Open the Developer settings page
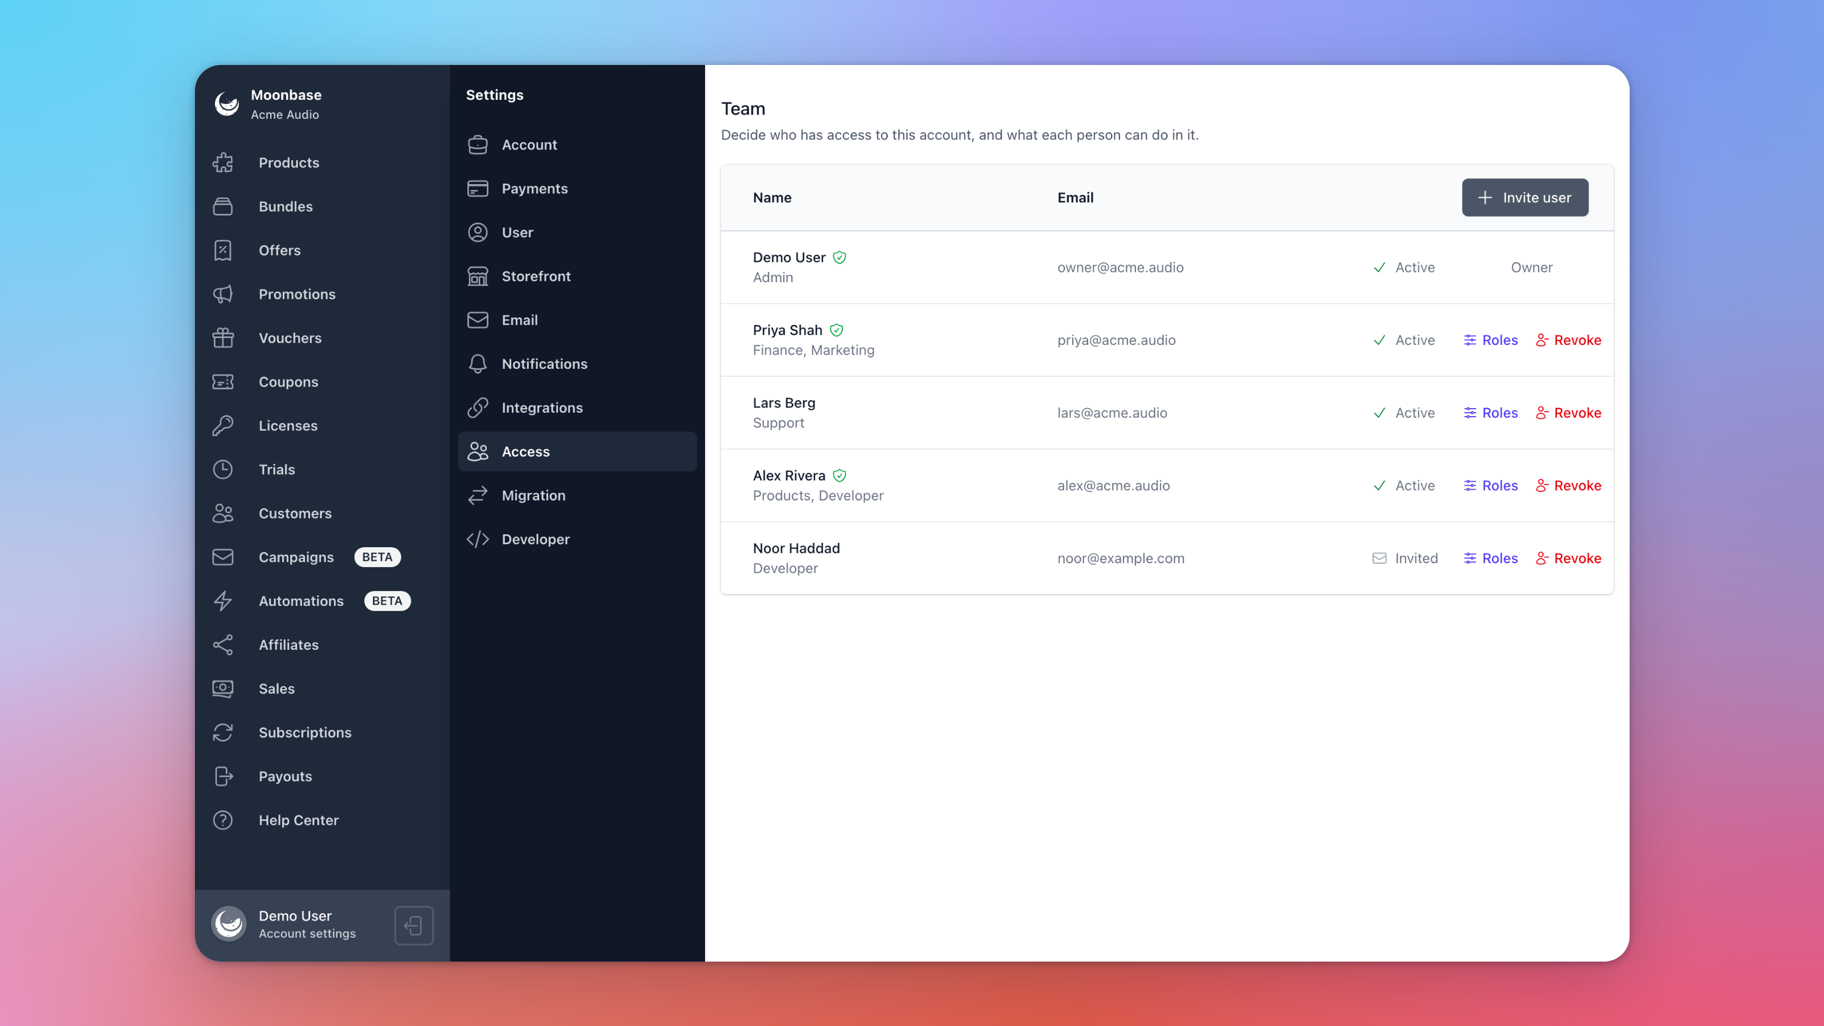This screenshot has height=1026, width=1824. [x=577, y=540]
